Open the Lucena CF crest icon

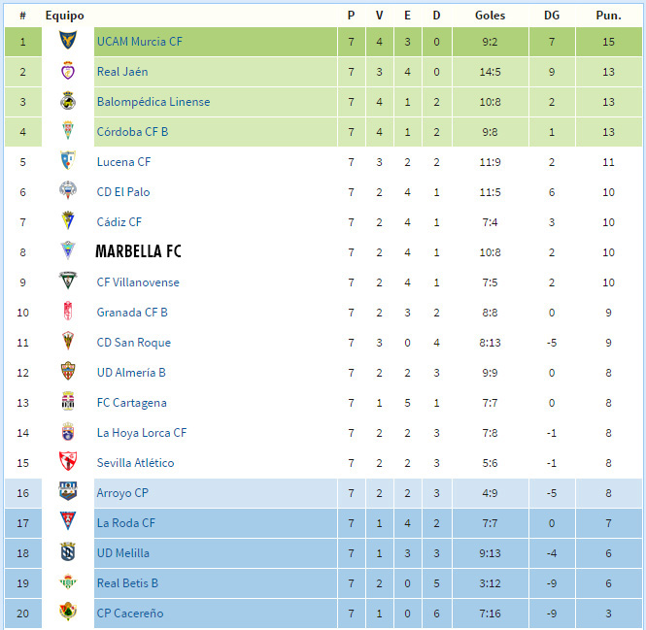pos(68,160)
